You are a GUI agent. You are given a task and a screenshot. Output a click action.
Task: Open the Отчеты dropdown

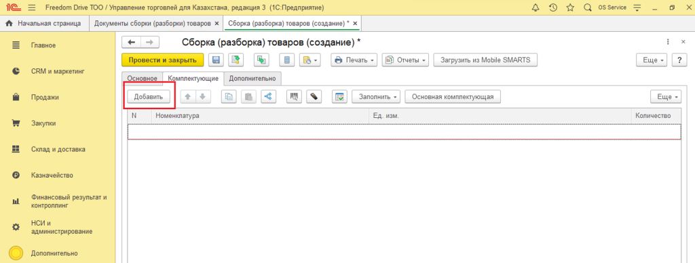pyautogui.click(x=405, y=60)
